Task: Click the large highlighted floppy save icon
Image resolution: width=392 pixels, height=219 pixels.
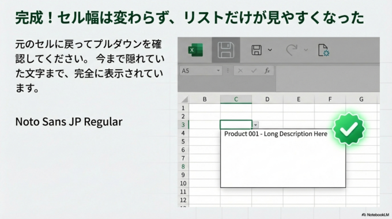Action: coord(226,50)
